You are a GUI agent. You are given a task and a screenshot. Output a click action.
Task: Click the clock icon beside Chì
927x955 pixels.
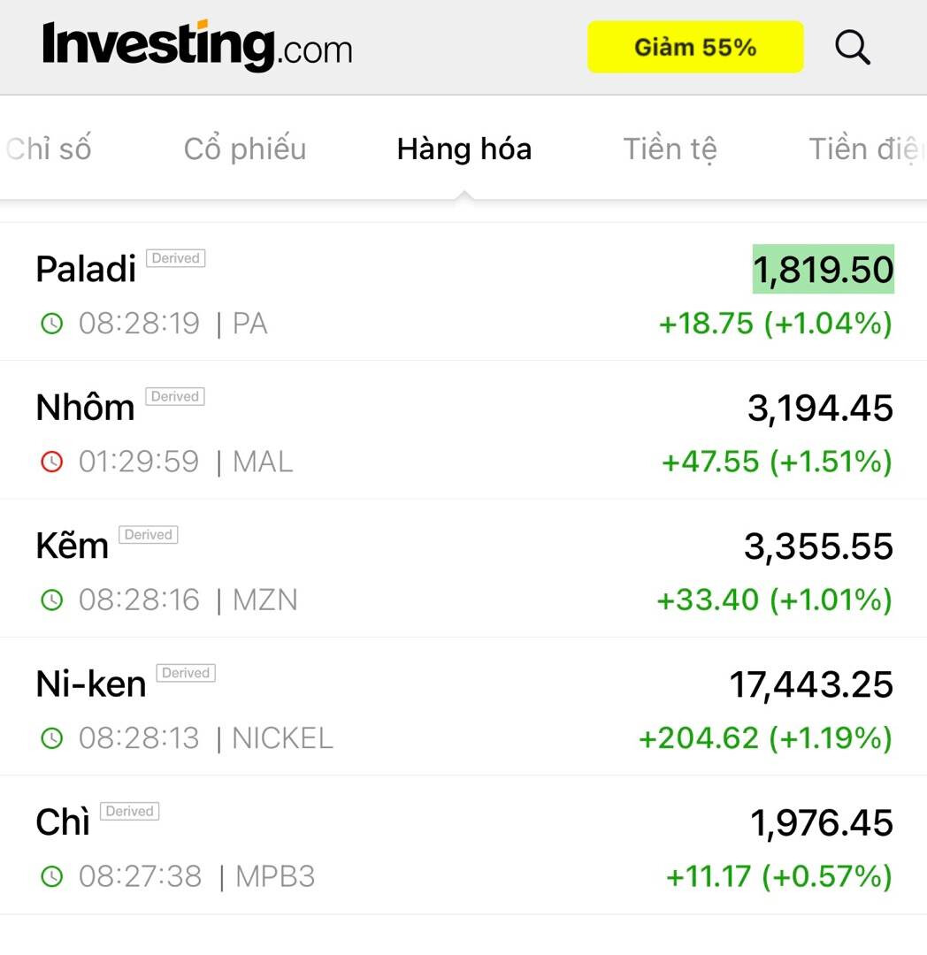pyautogui.click(x=52, y=876)
